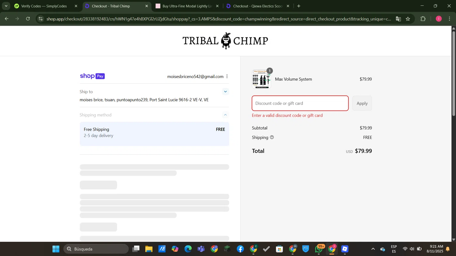The width and height of the screenshot is (456, 256).
Task: Translate this page icon
Action: point(398,19)
